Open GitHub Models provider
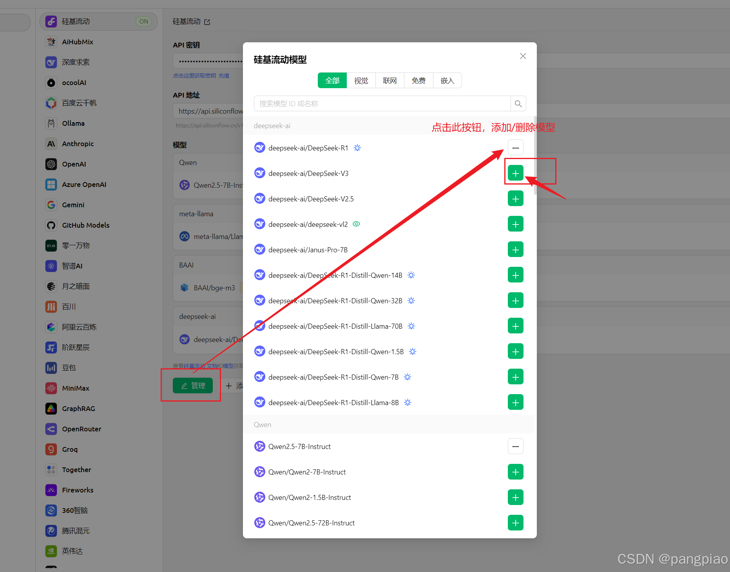 98,225
